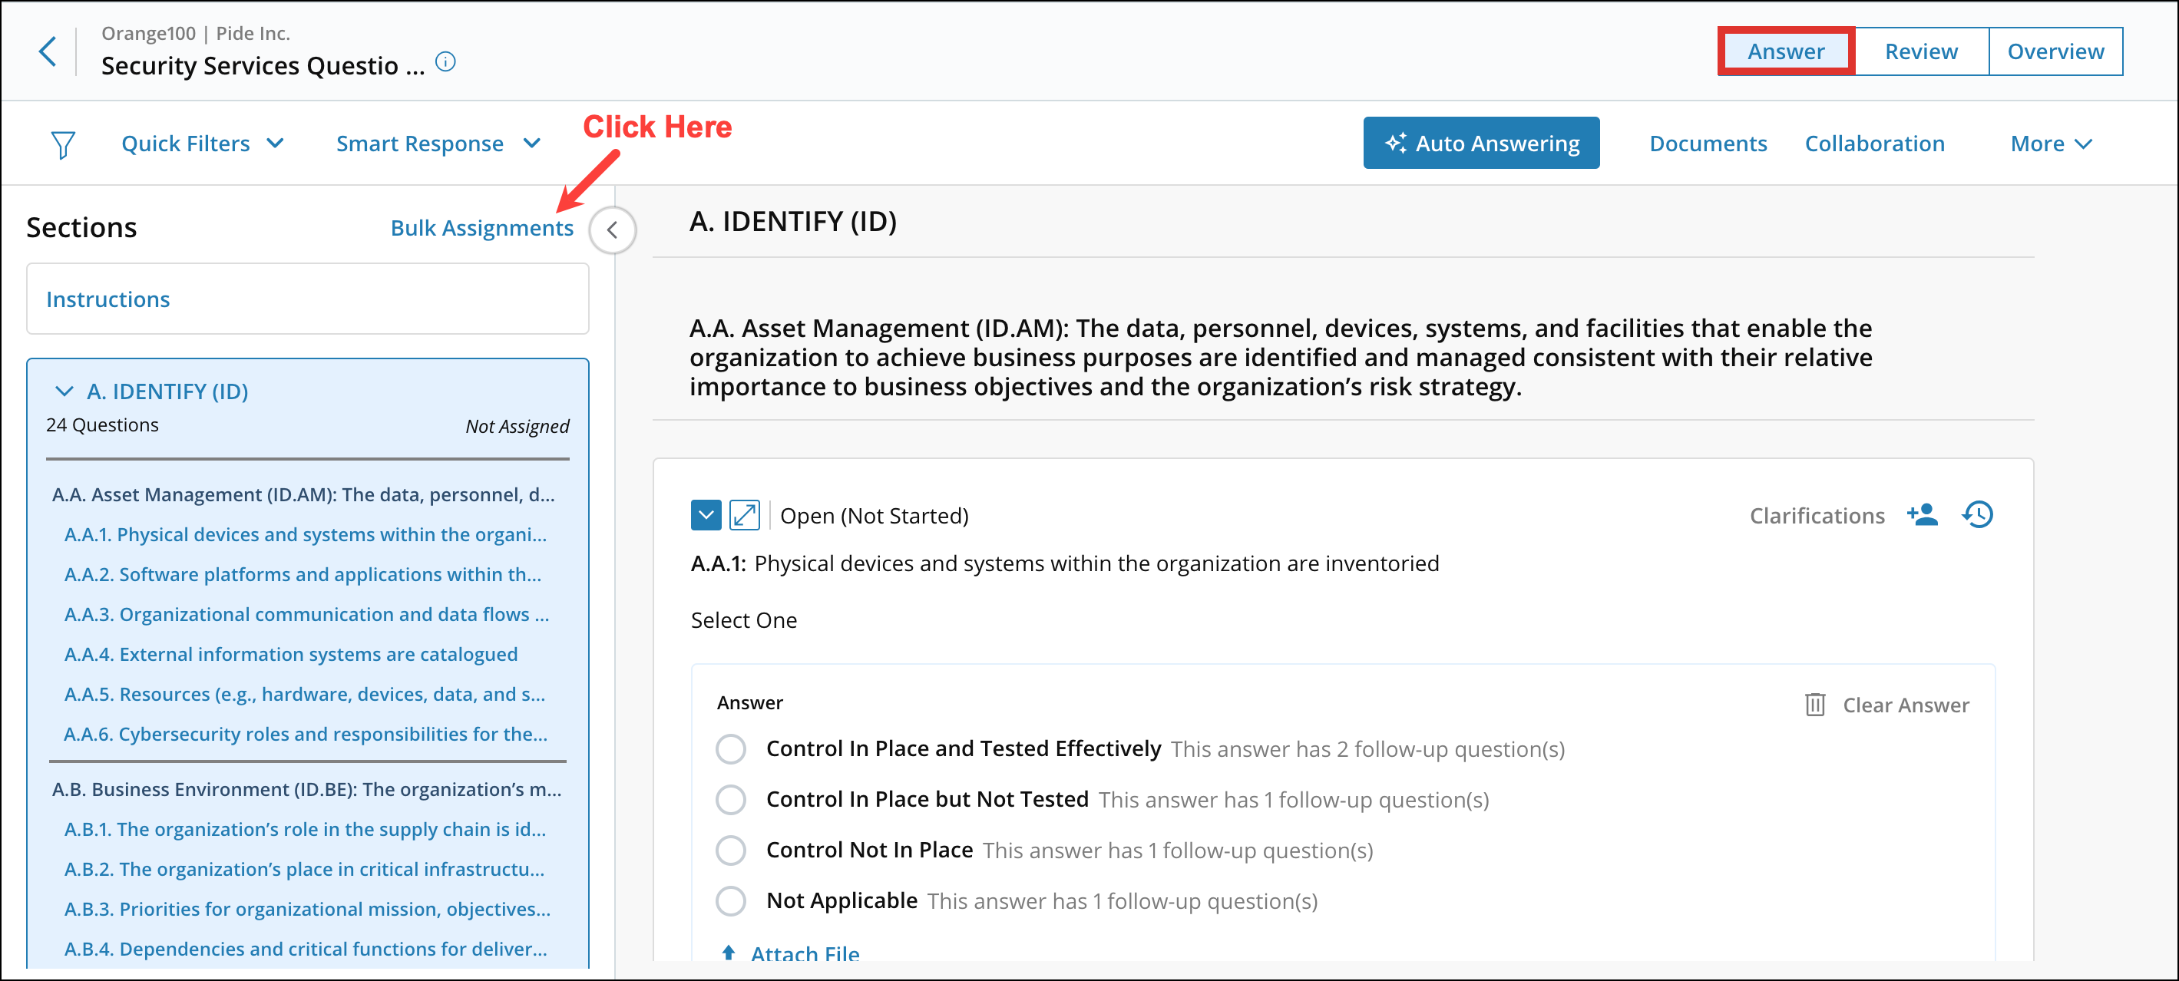
Task: Open Bulk Assignments link
Action: (x=481, y=228)
